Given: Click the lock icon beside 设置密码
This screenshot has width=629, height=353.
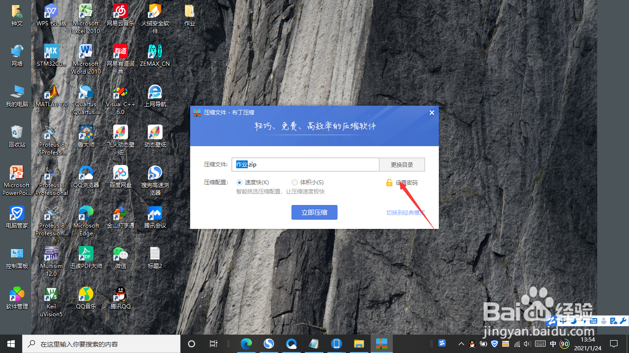Looking at the screenshot, I should click(389, 182).
